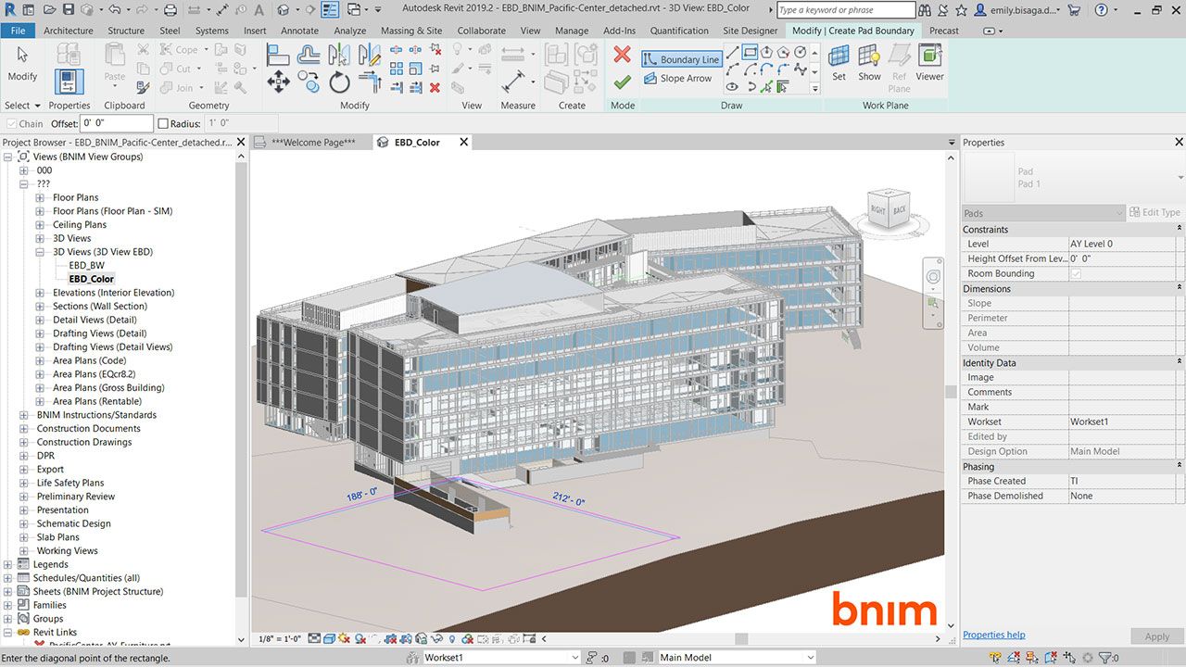Expand the Ceiling Plans tree node
This screenshot has height=667, width=1186.
pyautogui.click(x=40, y=224)
